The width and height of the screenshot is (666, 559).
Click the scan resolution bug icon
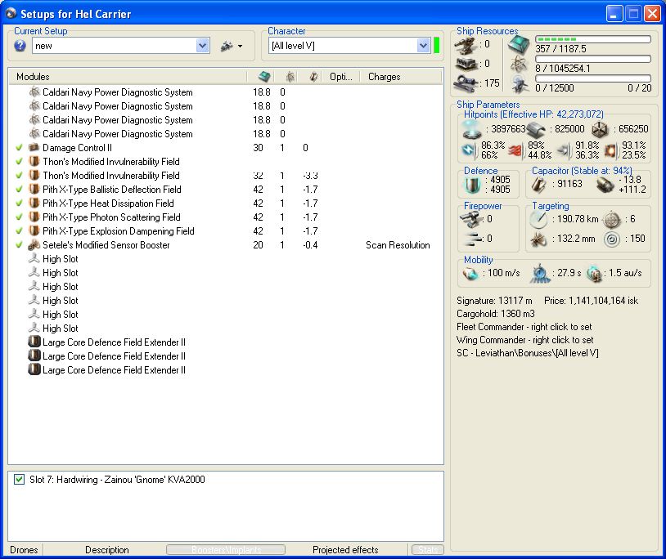click(538, 239)
